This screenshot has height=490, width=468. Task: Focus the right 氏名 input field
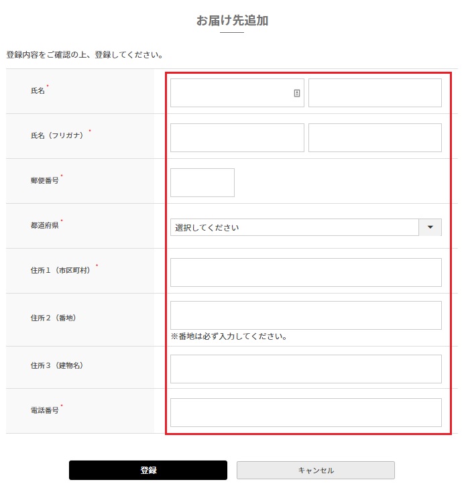click(x=375, y=93)
